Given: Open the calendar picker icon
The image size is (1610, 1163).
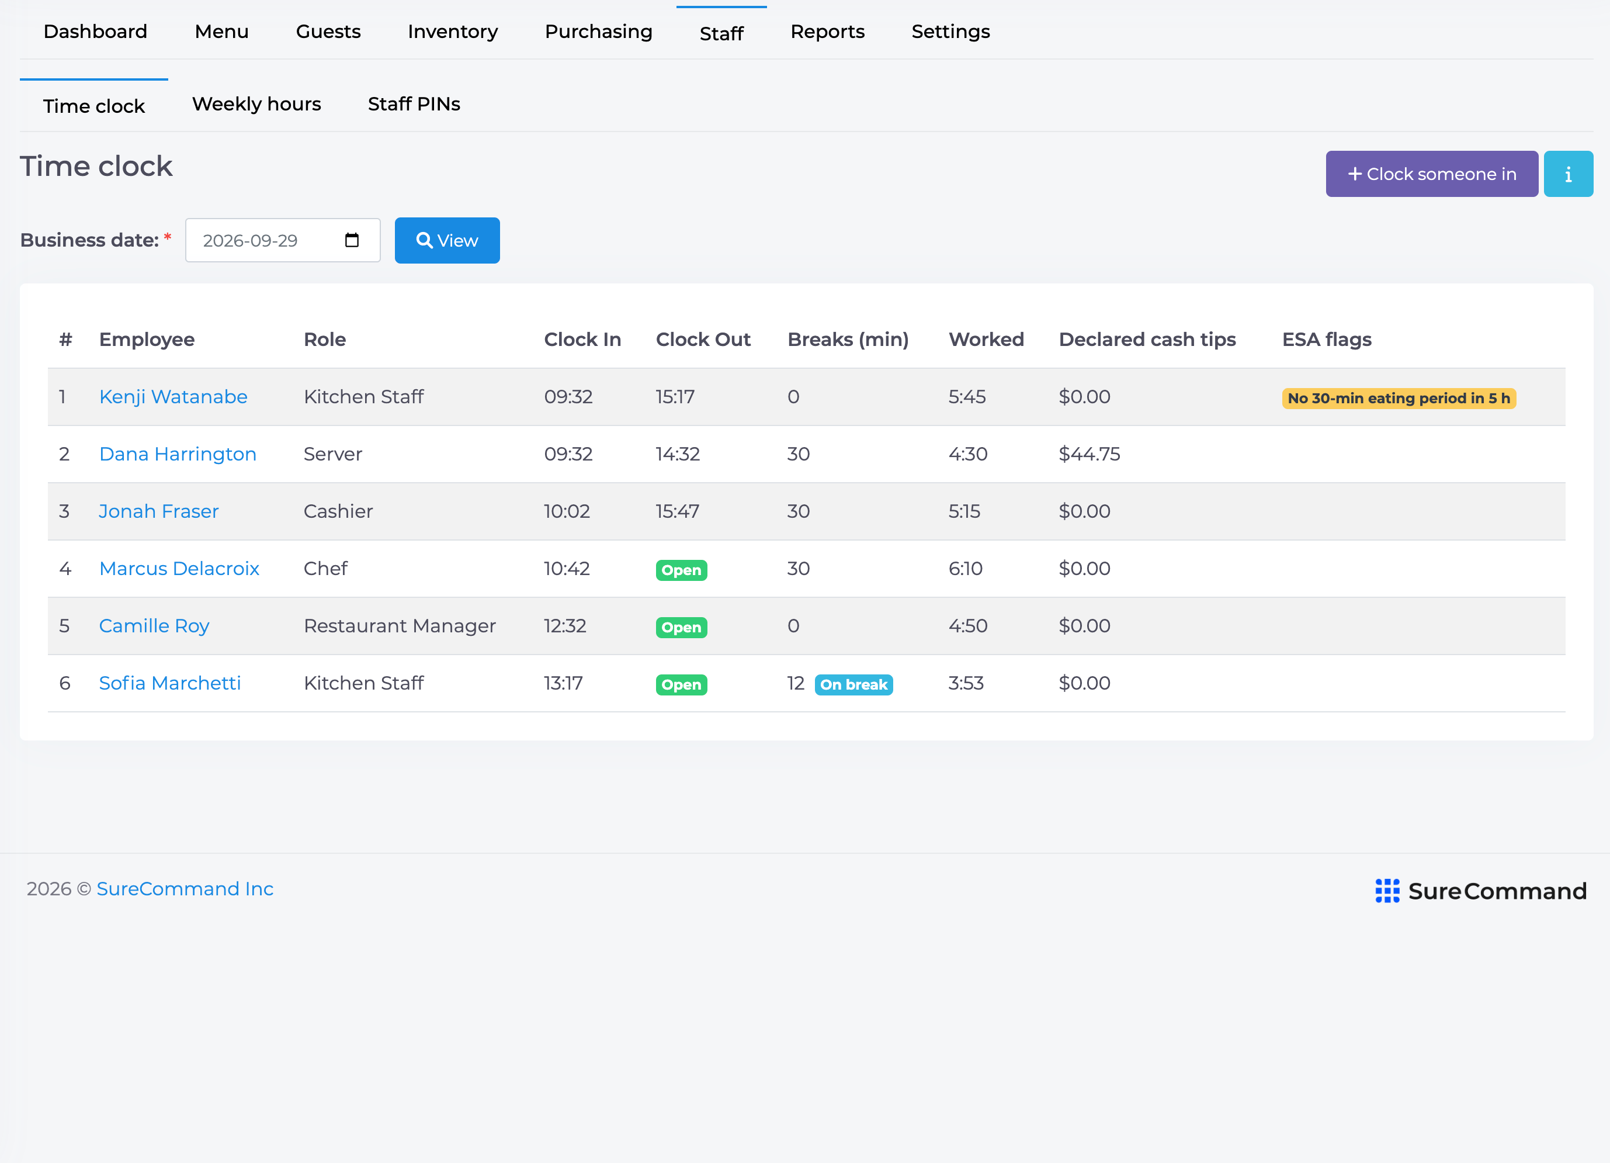Looking at the screenshot, I should (x=352, y=240).
